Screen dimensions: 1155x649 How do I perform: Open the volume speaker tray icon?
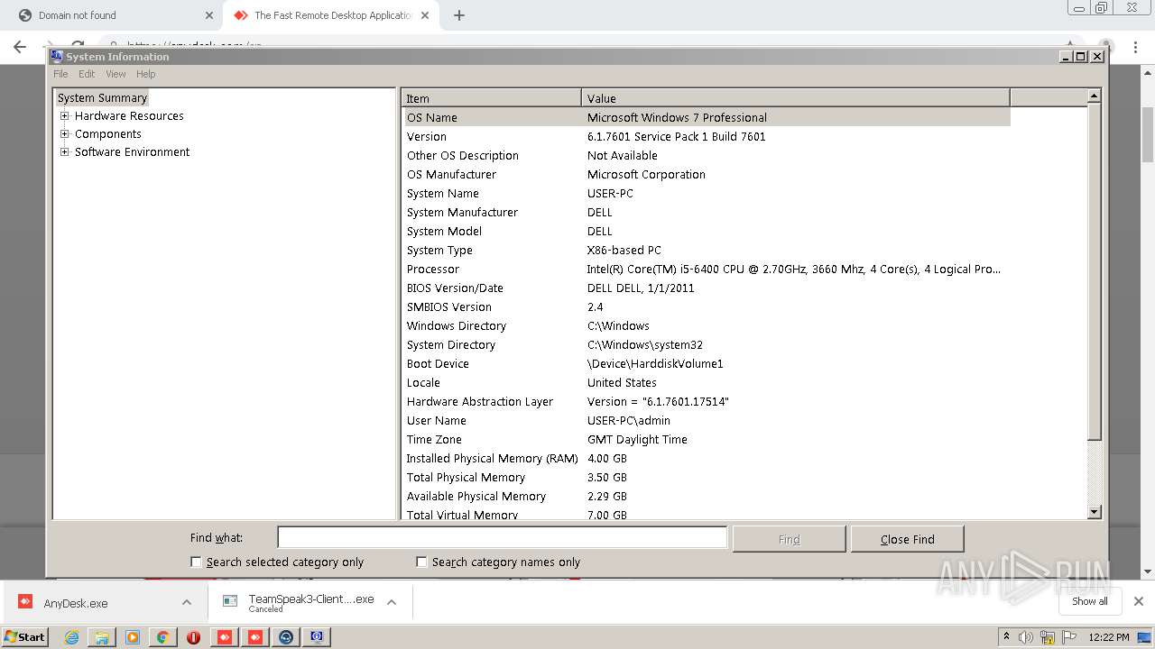tap(1026, 637)
